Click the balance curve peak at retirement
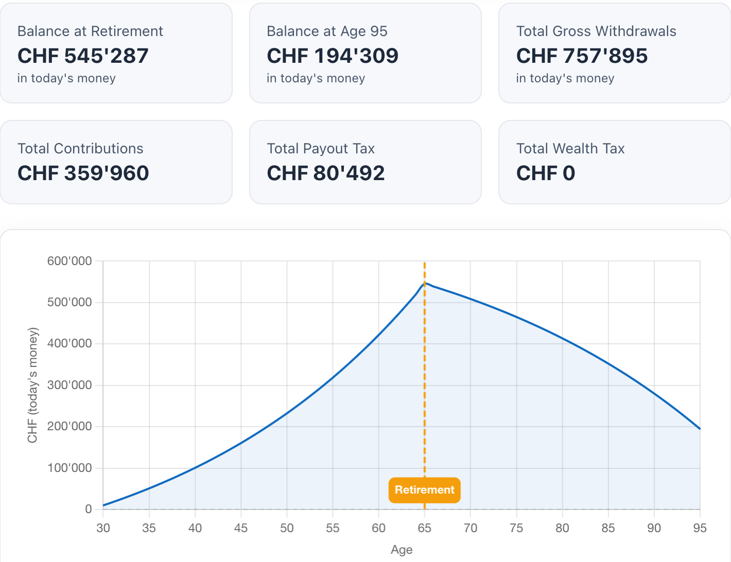This screenshot has height=562, width=731. [x=425, y=283]
